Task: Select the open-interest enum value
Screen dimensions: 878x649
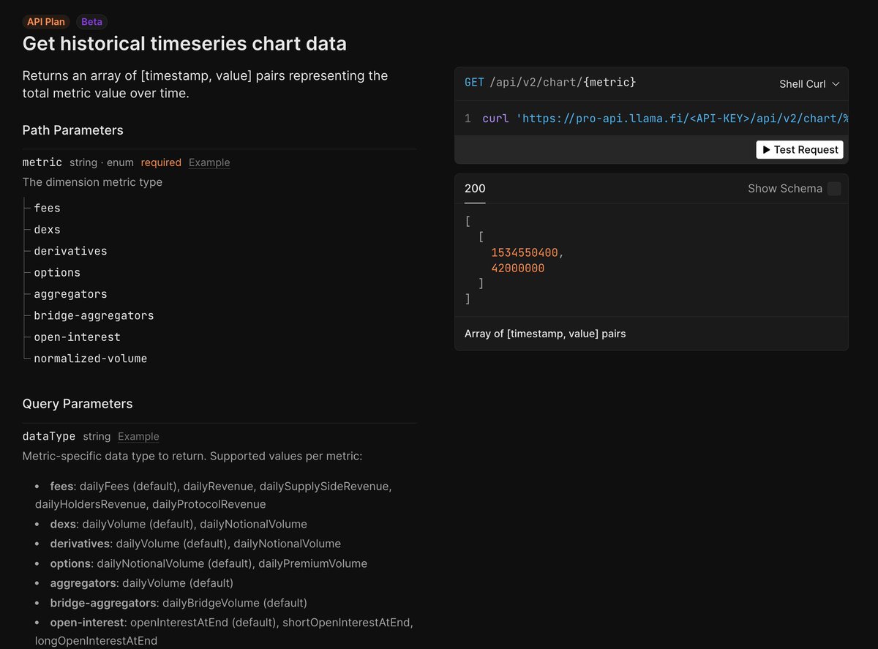Action: [77, 337]
